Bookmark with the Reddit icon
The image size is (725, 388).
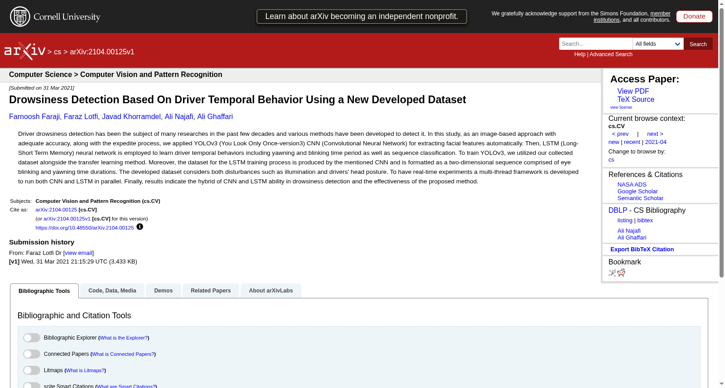(621, 273)
